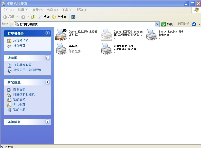Click the 设置传真 link
Image resolution: width=201 pixels, height=148 pixels.
(19, 45)
